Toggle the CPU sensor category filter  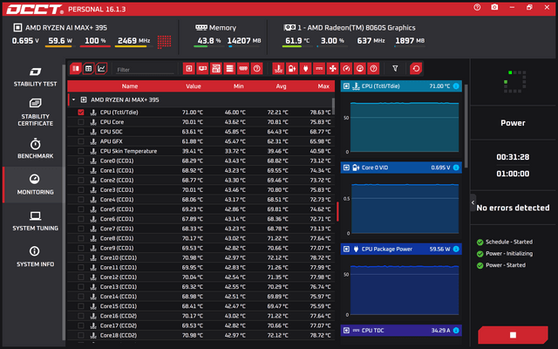click(x=189, y=68)
